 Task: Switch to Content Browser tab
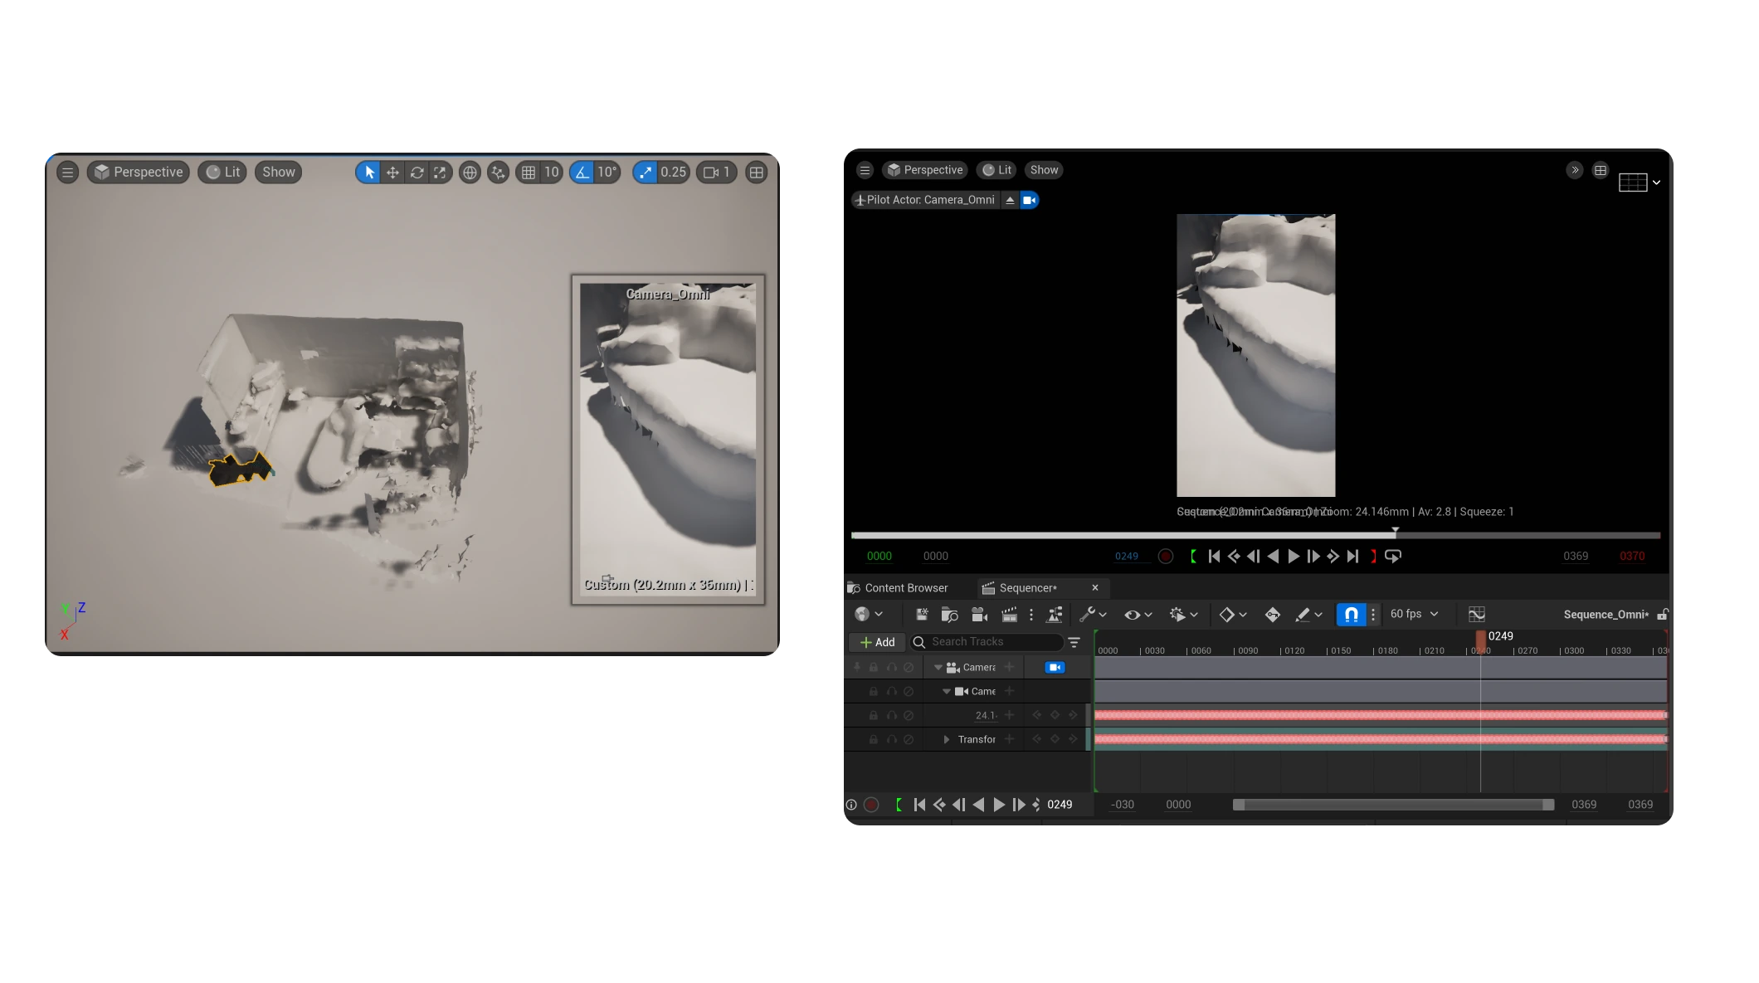[898, 588]
